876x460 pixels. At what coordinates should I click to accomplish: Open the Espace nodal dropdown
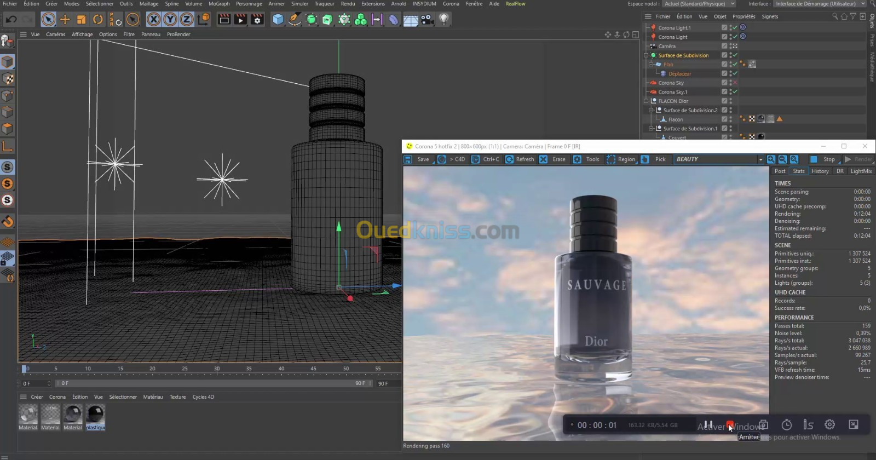pos(700,4)
